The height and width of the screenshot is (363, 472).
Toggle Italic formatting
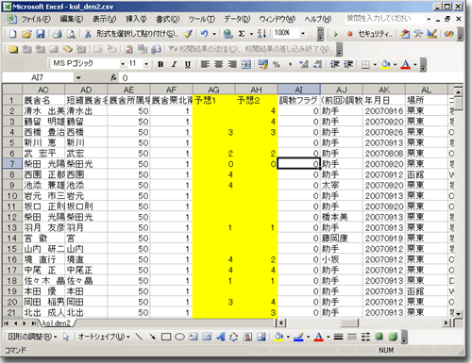(174, 64)
